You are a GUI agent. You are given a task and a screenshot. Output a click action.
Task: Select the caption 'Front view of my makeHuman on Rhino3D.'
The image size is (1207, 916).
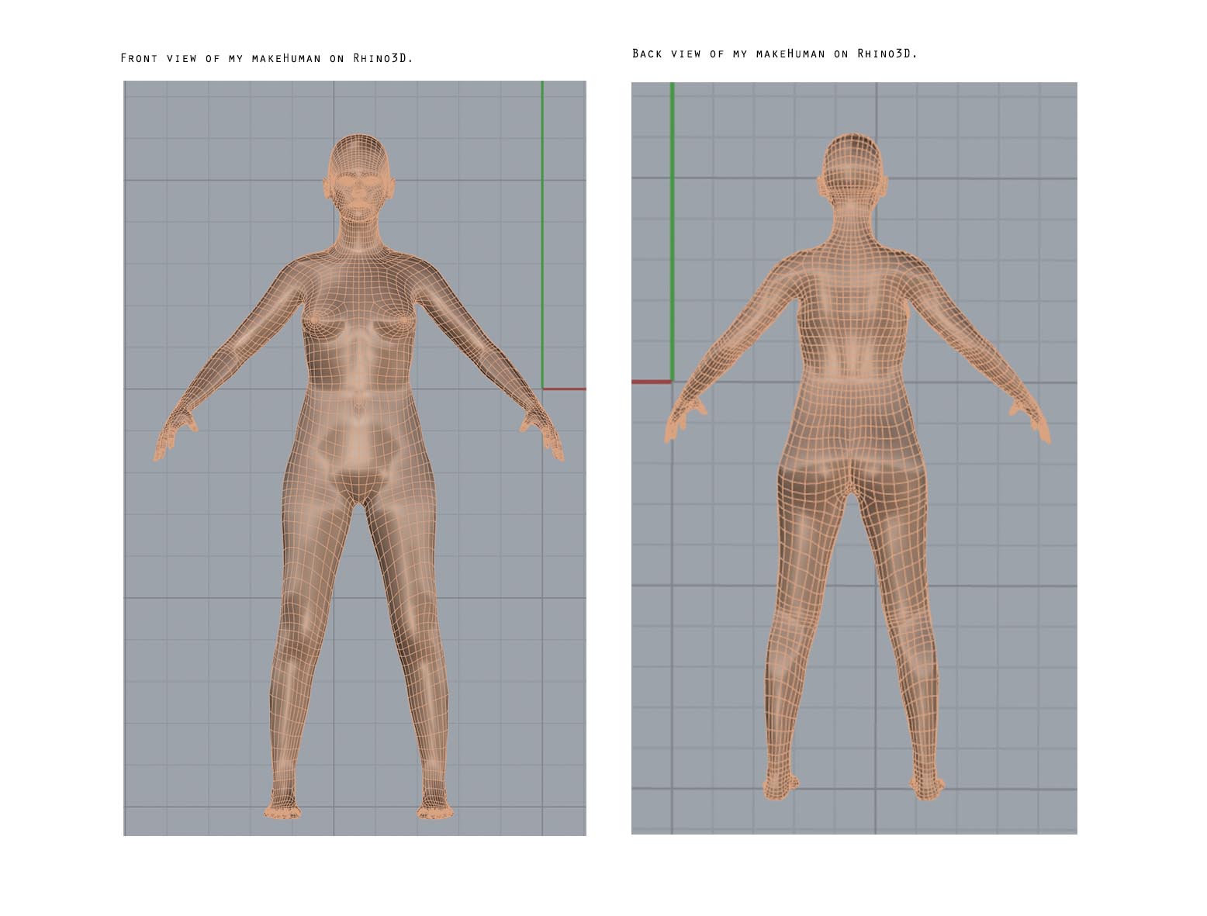point(267,58)
